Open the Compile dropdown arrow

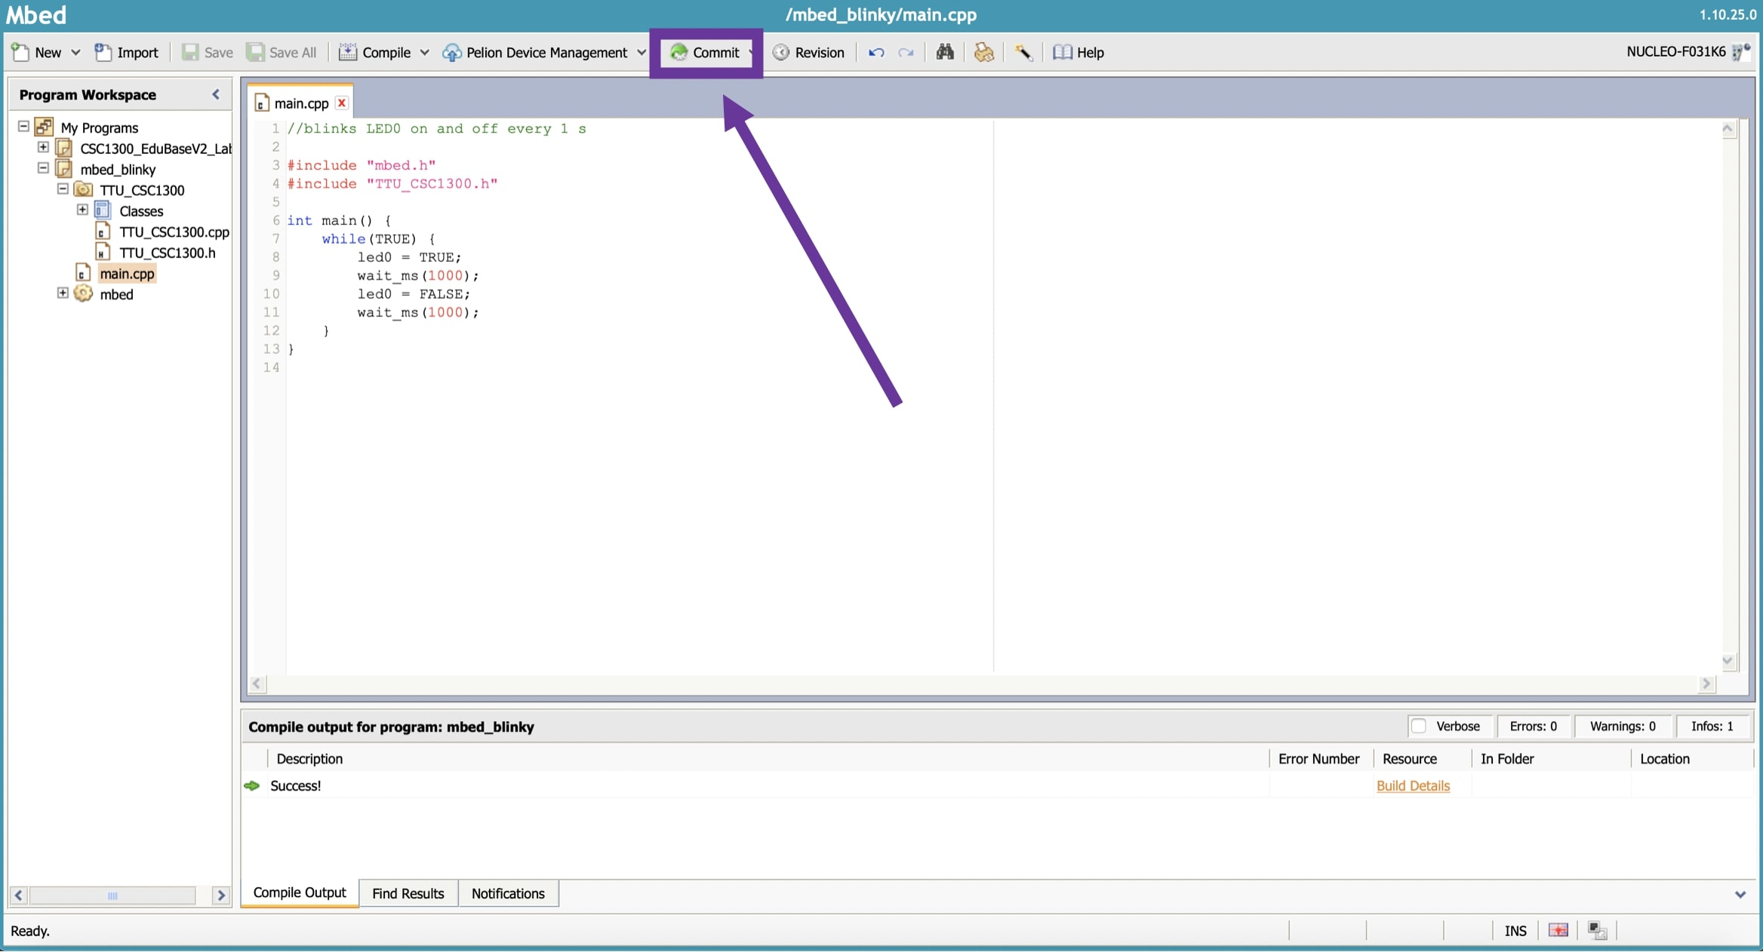[x=425, y=52]
